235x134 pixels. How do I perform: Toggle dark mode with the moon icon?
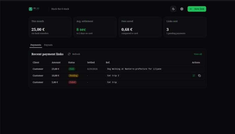click(x=173, y=9)
